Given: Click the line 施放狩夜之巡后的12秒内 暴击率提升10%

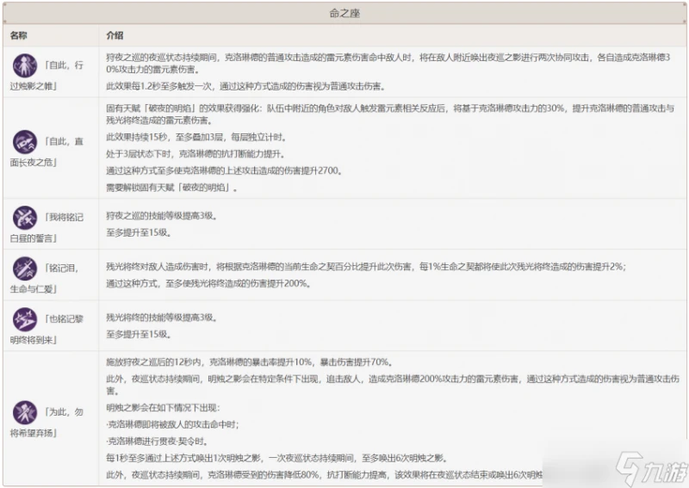Looking at the screenshot, I should click(250, 362).
